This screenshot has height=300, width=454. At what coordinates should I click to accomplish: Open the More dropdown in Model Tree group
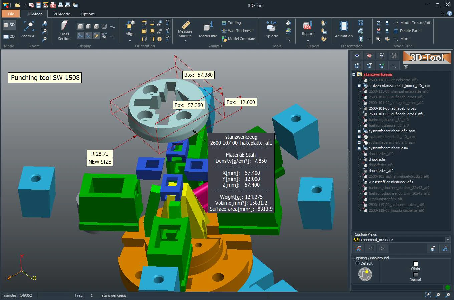pyautogui.click(x=404, y=39)
